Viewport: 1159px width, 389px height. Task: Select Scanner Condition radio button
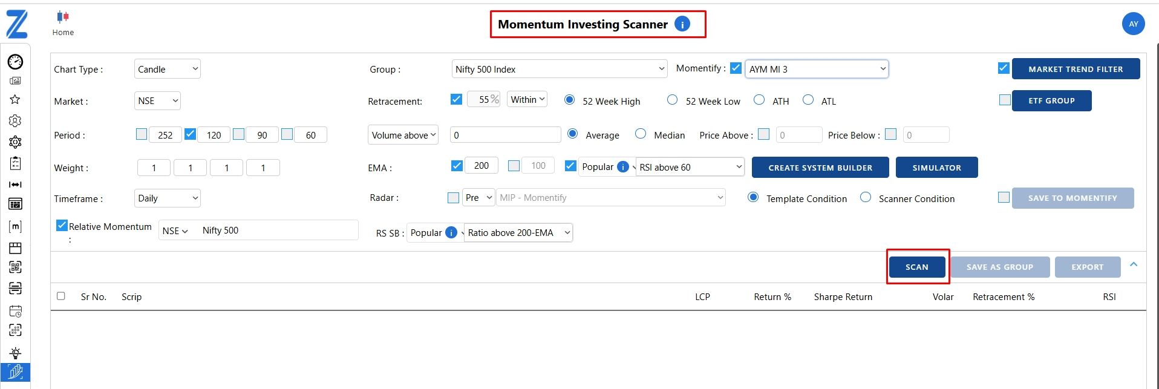[x=866, y=197]
